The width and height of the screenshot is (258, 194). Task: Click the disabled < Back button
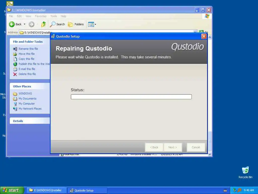[154, 147]
